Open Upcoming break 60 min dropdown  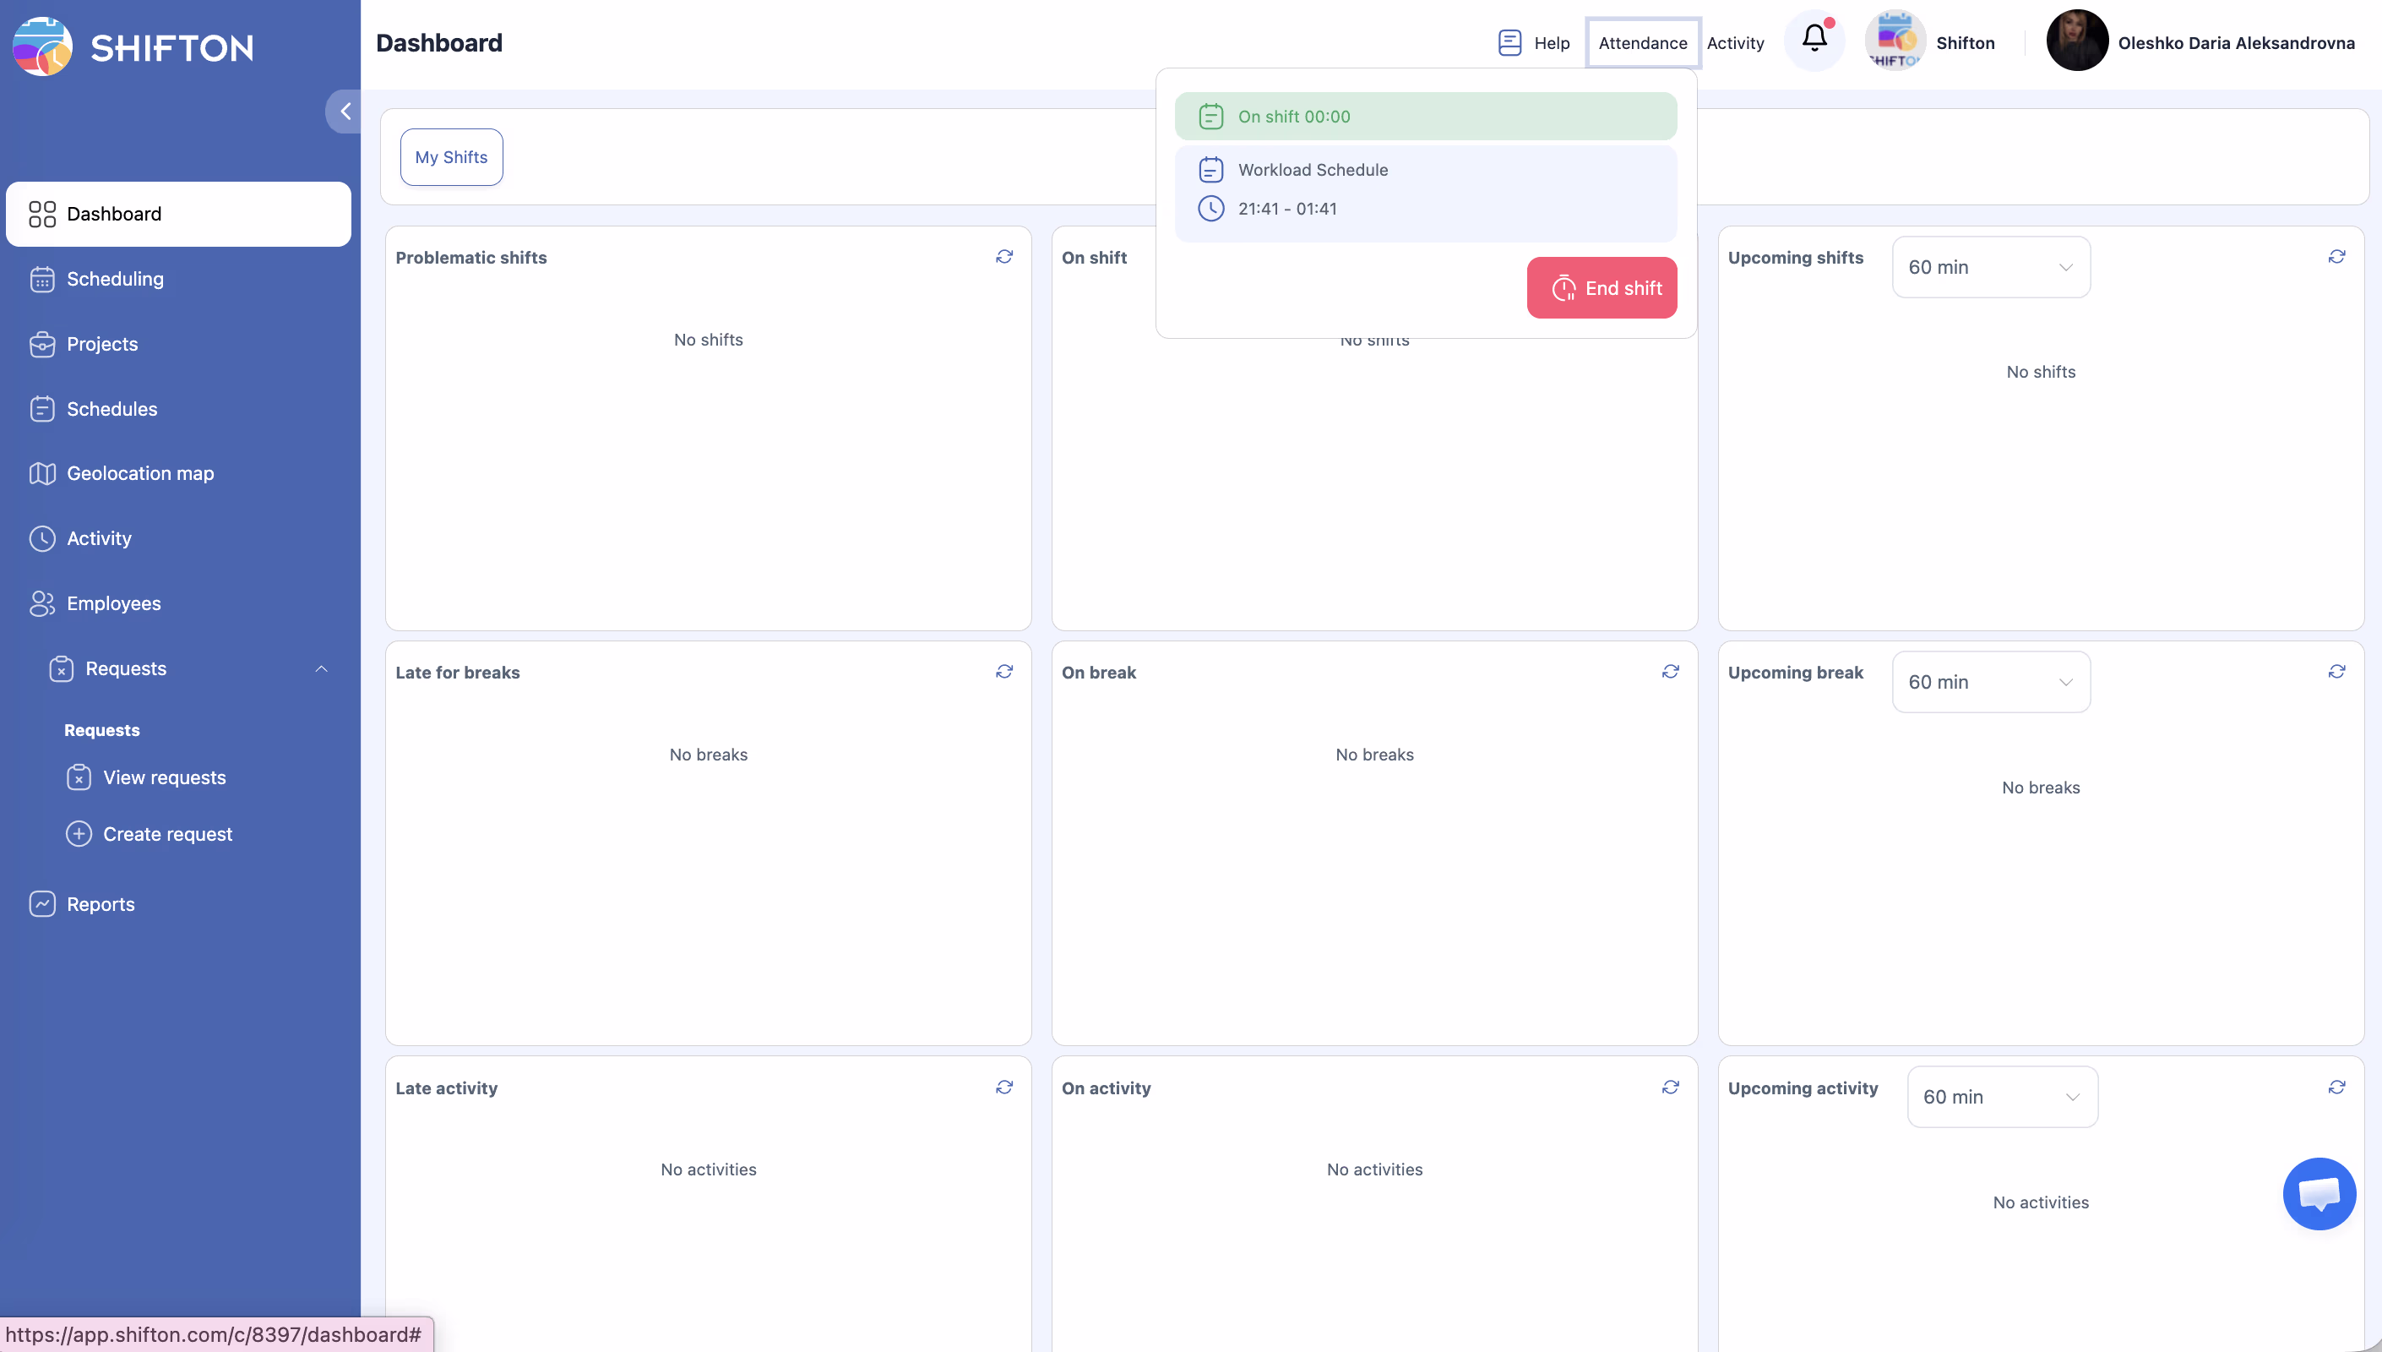tap(1990, 682)
